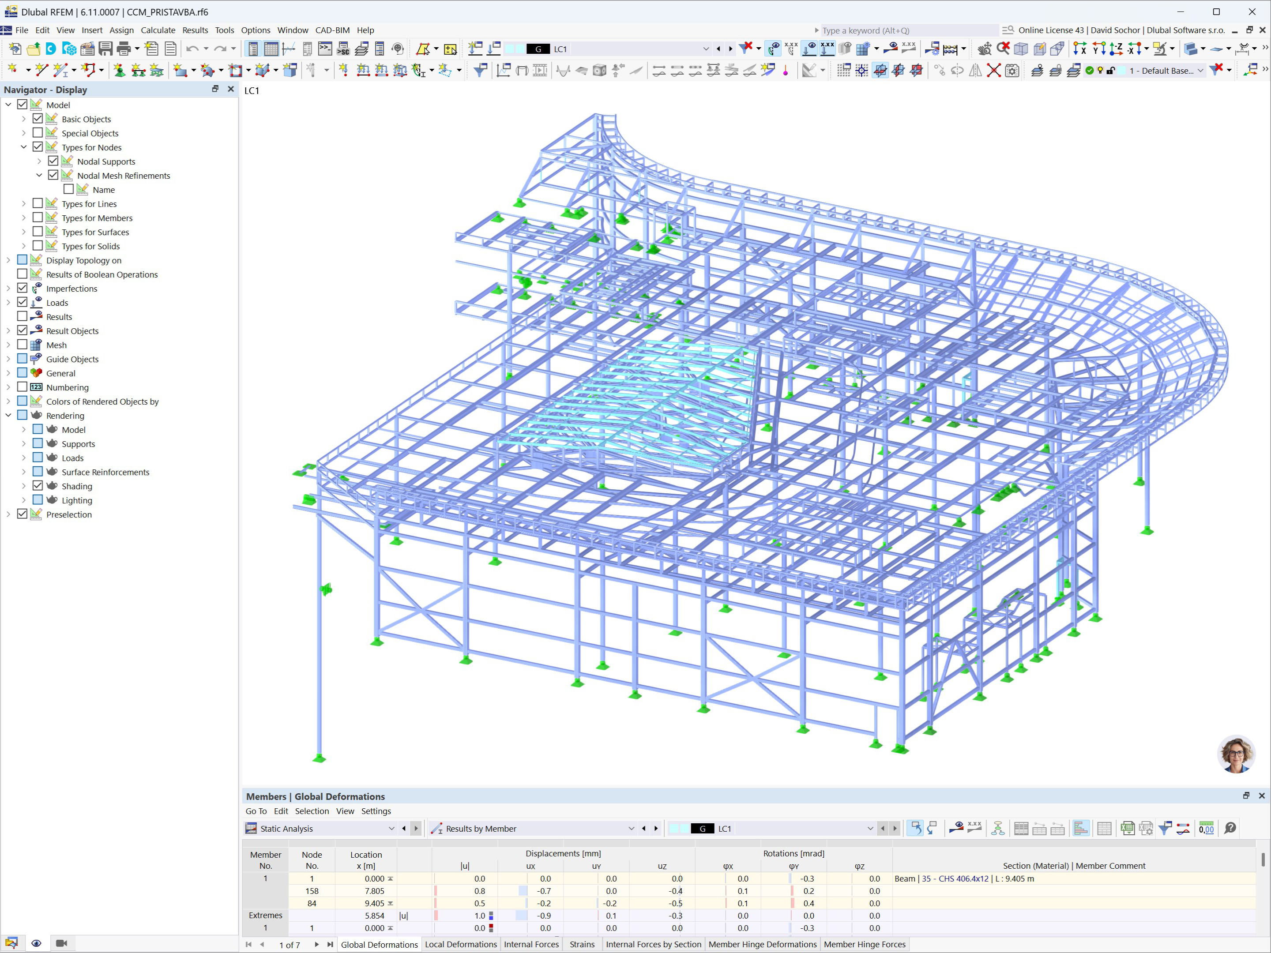
Task: Open the Results by Member dropdown
Action: 631,828
